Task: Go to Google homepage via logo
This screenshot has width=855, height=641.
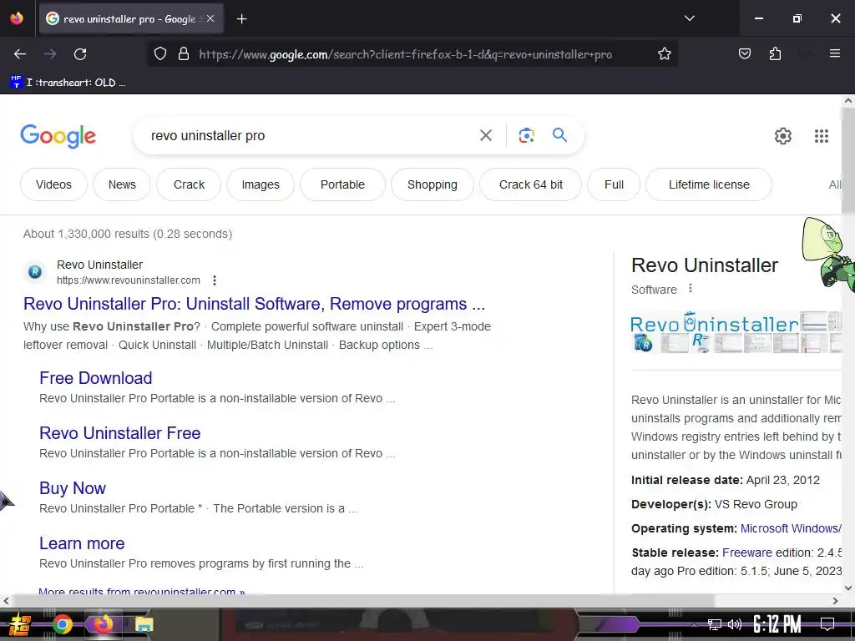Action: (x=58, y=136)
